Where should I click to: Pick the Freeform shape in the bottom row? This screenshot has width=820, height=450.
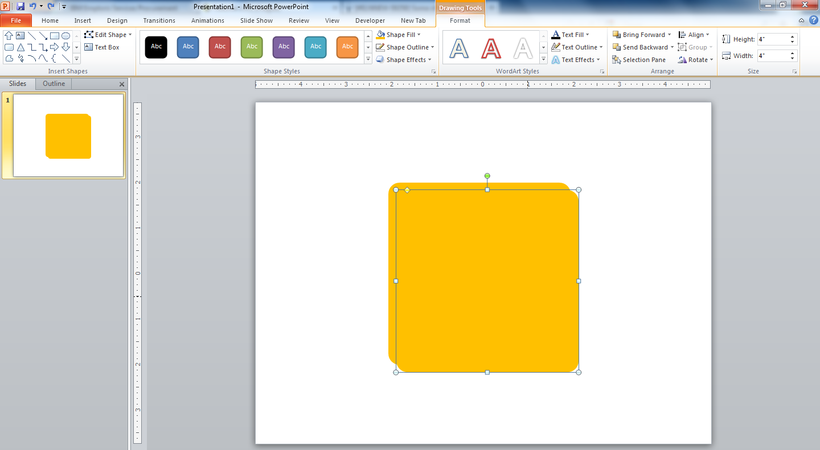click(9, 59)
